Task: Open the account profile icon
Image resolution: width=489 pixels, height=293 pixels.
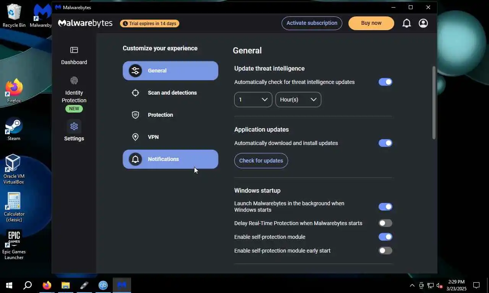Action: click(x=423, y=23)
